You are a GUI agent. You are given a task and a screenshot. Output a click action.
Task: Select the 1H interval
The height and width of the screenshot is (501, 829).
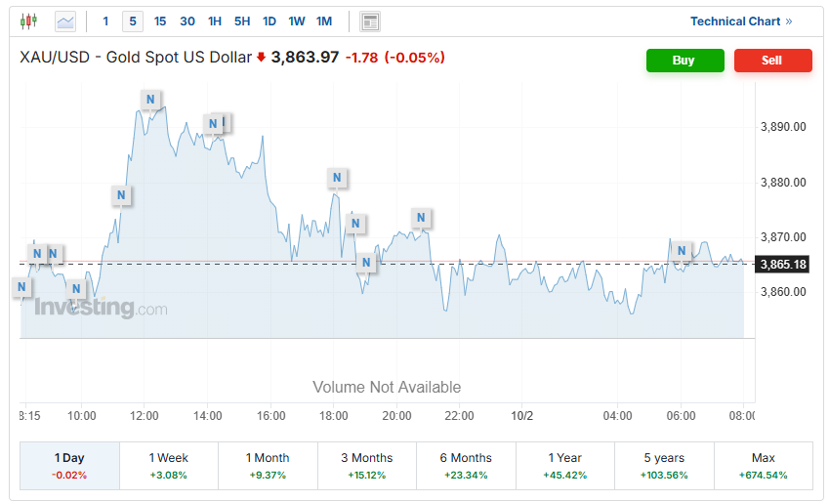point(215,21)
